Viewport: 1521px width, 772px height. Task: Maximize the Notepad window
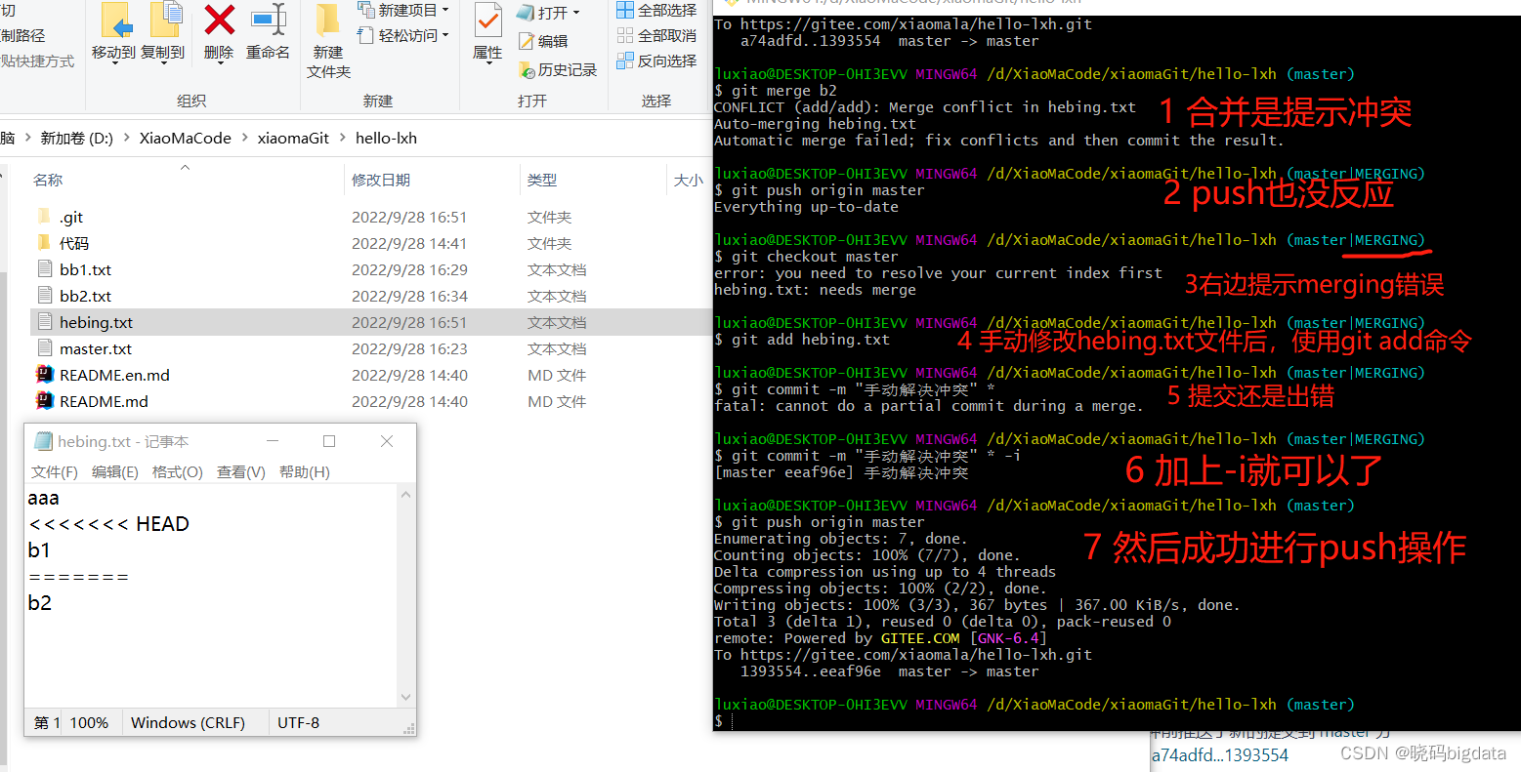pyautogui.click(x=329, y=441)
